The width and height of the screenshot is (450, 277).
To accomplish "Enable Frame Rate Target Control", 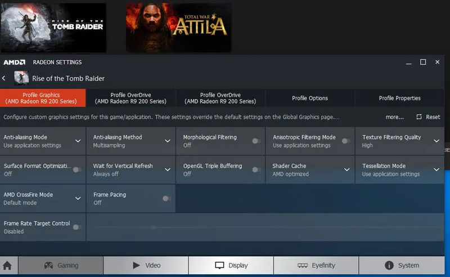I will (x=77, y=227).
